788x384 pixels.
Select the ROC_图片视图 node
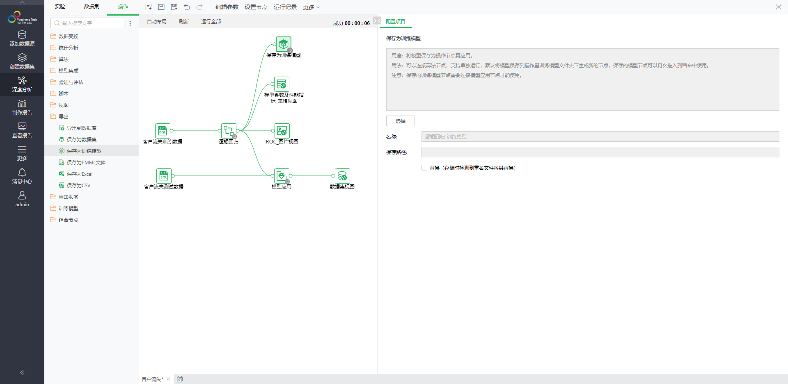[282, 131]
